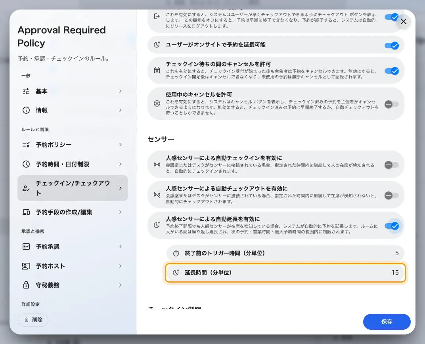Viewport: 425px width, 344px height.
Task: Click the circled X icon beside 使用中のキャンセルを許可
Action: click(x=157, y=103)
